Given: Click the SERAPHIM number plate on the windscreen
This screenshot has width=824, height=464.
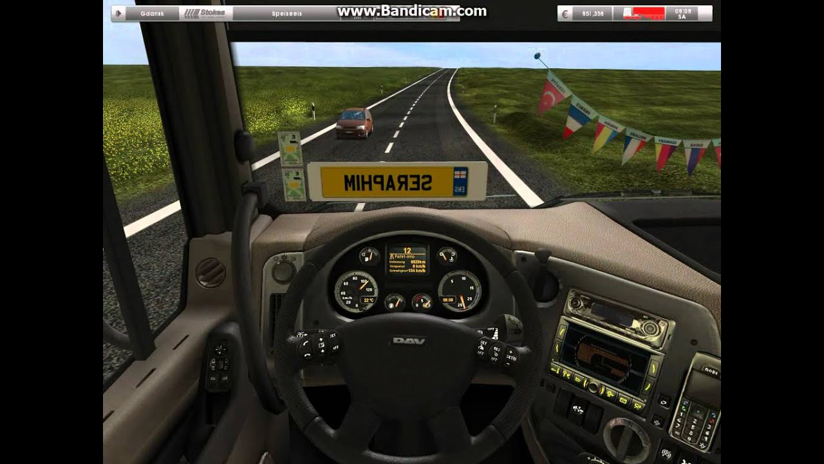Looking at the screenshot, I should pos(397,182).
